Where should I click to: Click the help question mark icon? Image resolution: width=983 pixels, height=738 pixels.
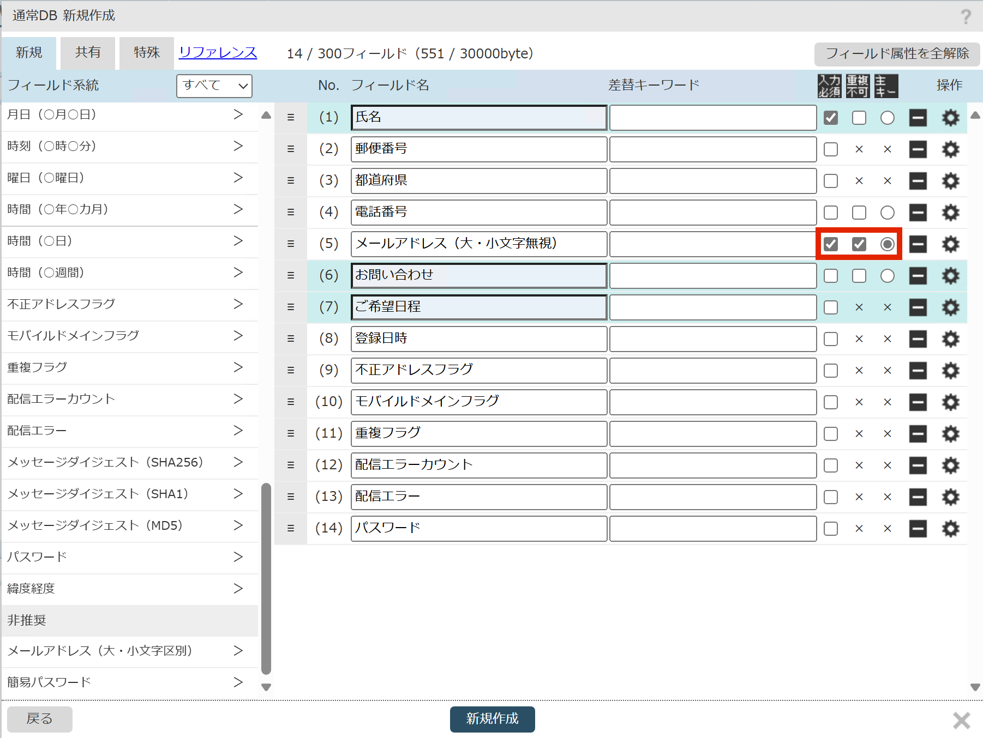[966, 16]
